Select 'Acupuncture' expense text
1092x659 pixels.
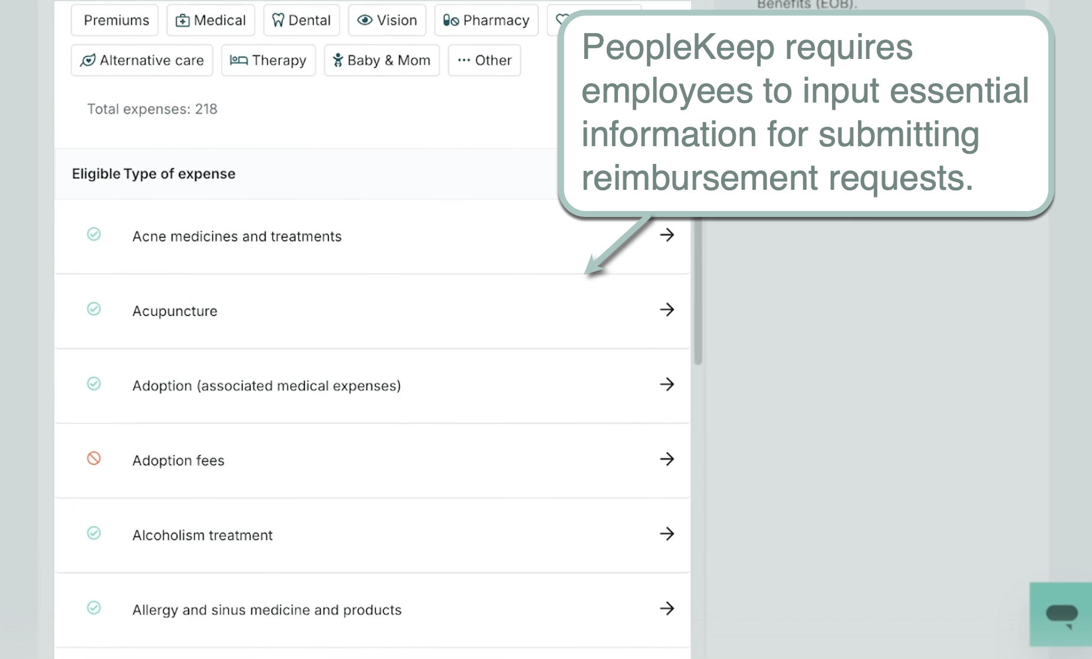tap(175, 311)
